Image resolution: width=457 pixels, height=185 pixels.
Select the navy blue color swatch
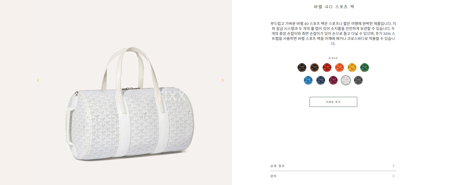(x=321, y=80)
